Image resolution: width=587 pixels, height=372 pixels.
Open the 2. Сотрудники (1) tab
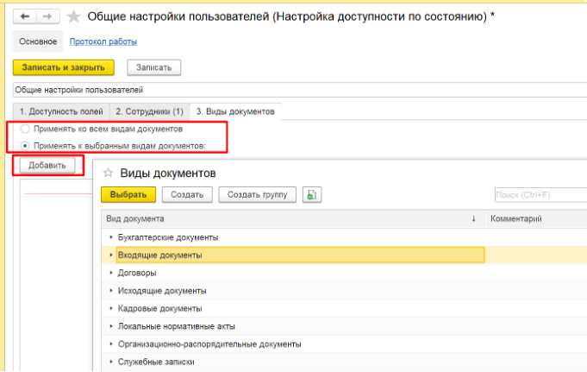point(150,111)
